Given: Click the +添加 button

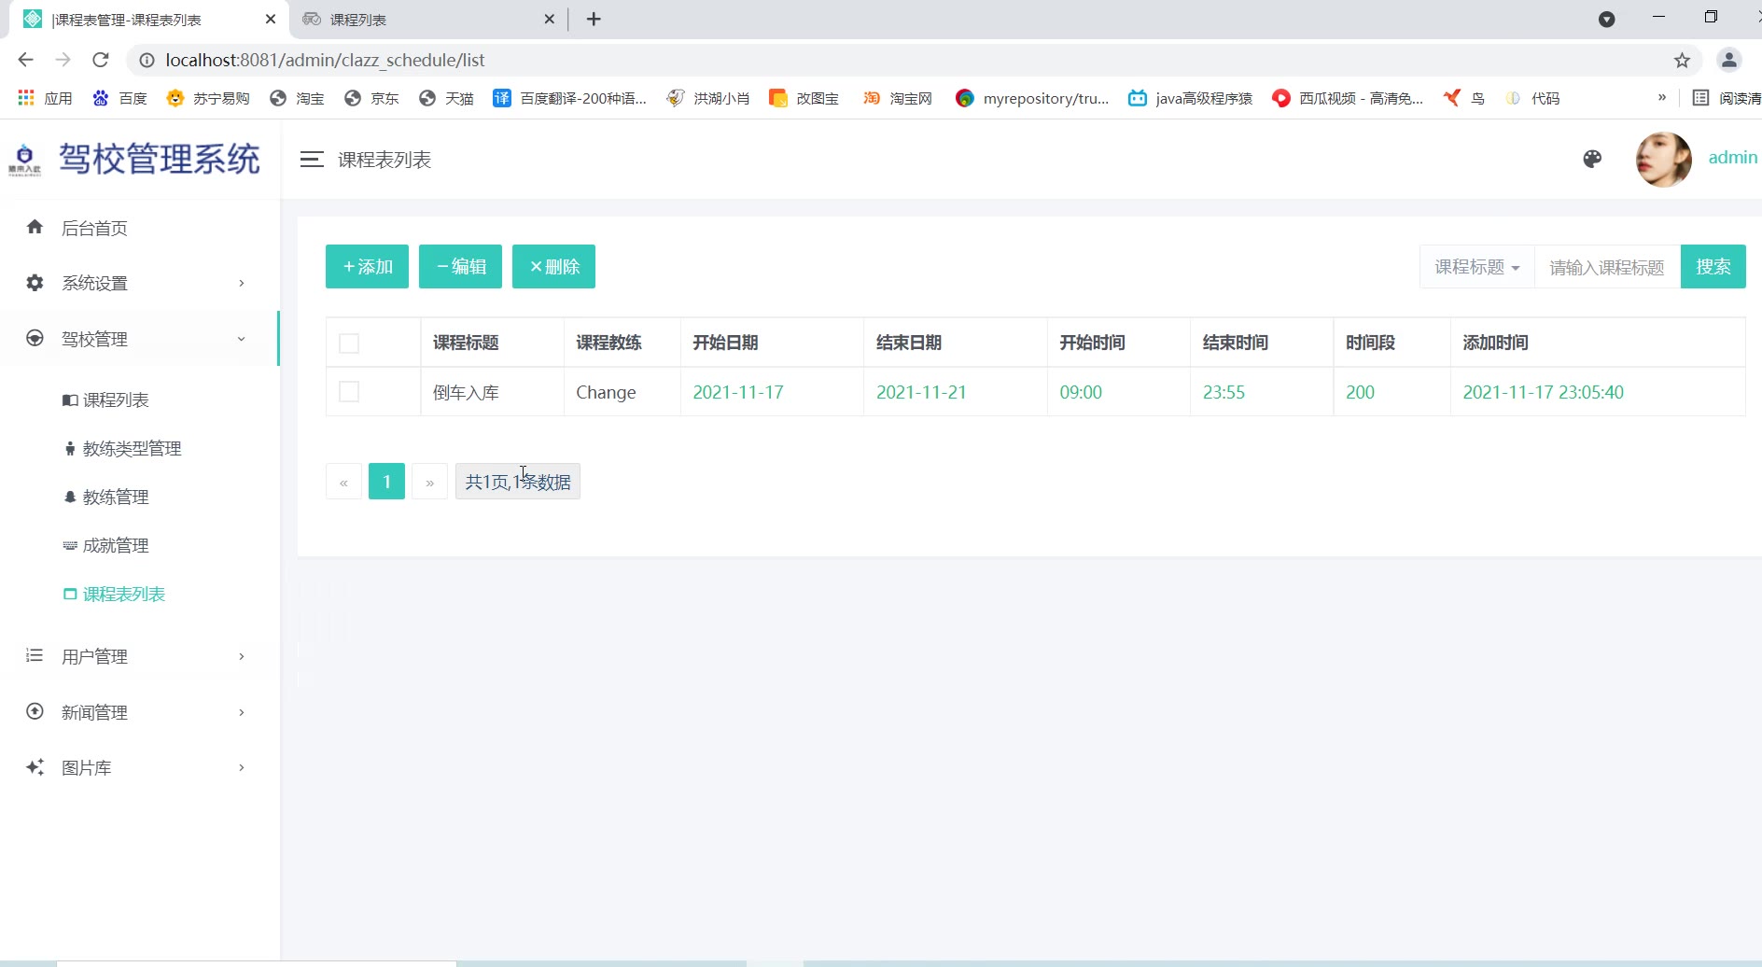Looking at the screenshot, I should [x=367, y=267].
